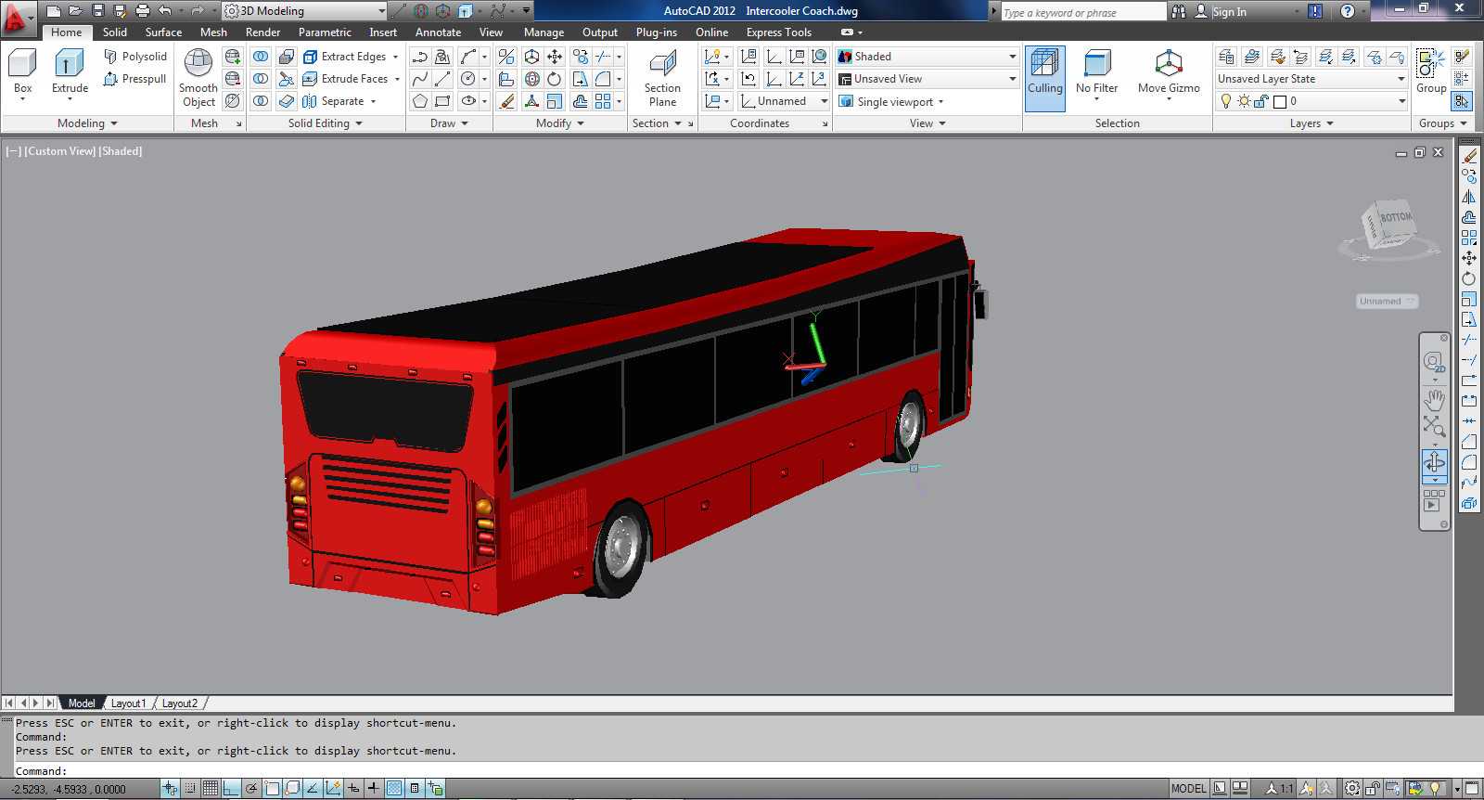Select the Make Object's Layer Current icon

[x=1252, y=57]
